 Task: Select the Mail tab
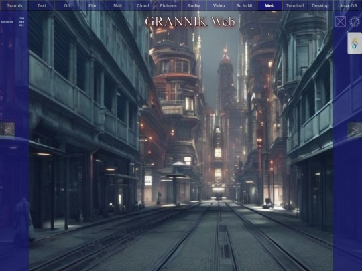pos(117,5)
